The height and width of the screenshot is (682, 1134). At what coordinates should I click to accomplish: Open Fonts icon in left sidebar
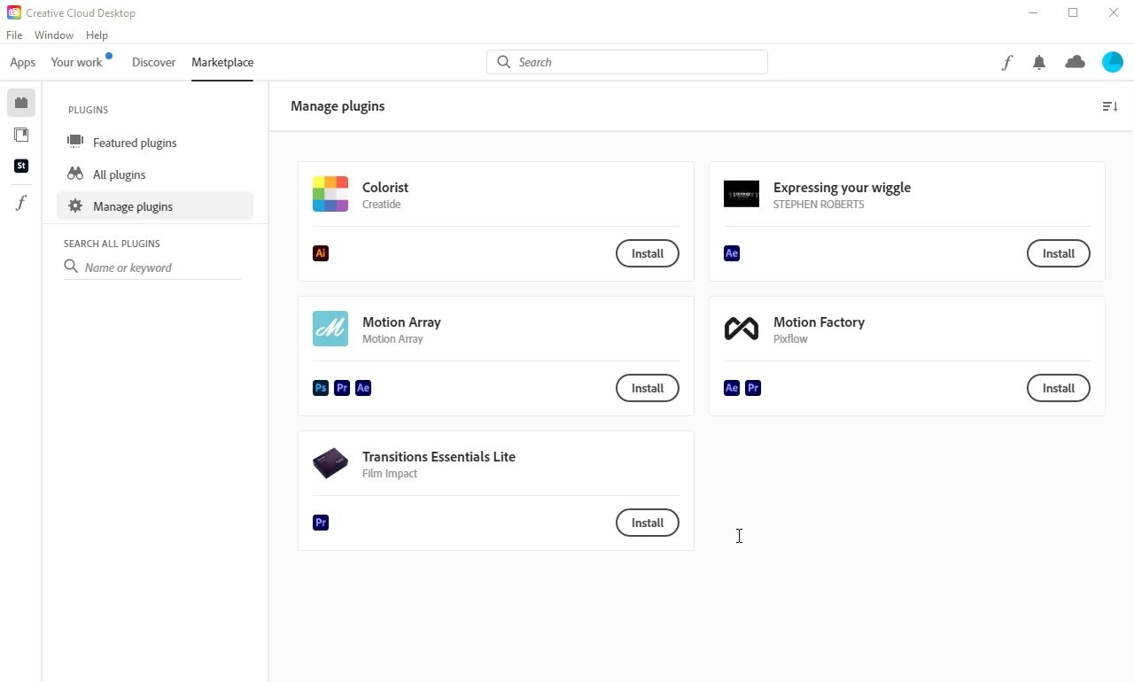21,203
